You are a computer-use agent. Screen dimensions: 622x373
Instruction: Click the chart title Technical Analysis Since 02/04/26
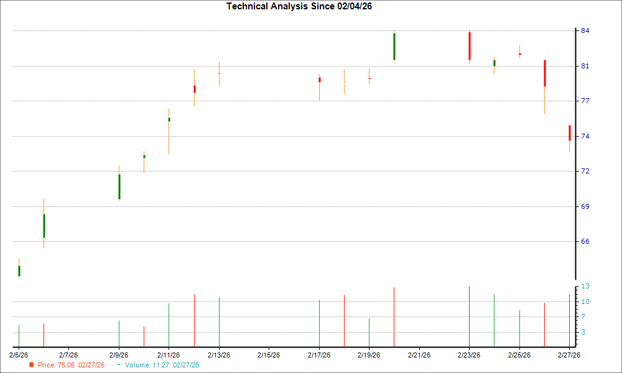tap(299, 6)
